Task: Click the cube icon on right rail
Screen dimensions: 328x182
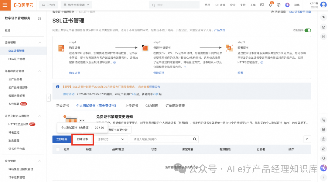Action: [323, 27]
